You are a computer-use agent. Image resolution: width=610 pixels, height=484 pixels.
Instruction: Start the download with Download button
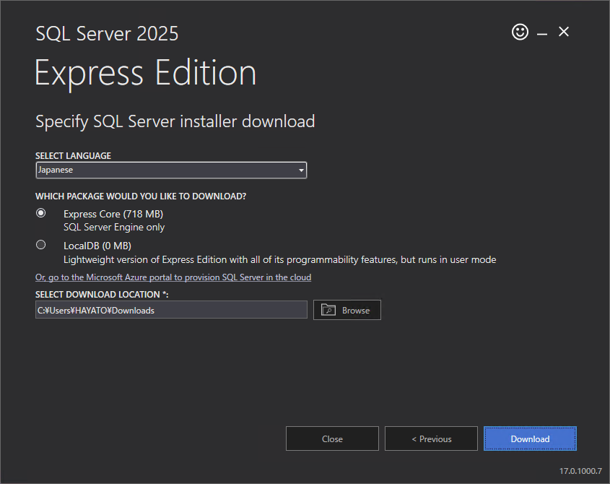pos(530,438)
